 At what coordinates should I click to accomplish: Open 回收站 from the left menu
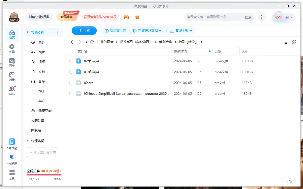36,130
